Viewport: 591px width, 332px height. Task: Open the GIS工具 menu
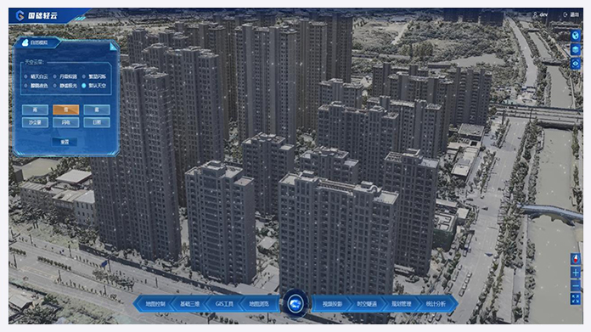225,304
